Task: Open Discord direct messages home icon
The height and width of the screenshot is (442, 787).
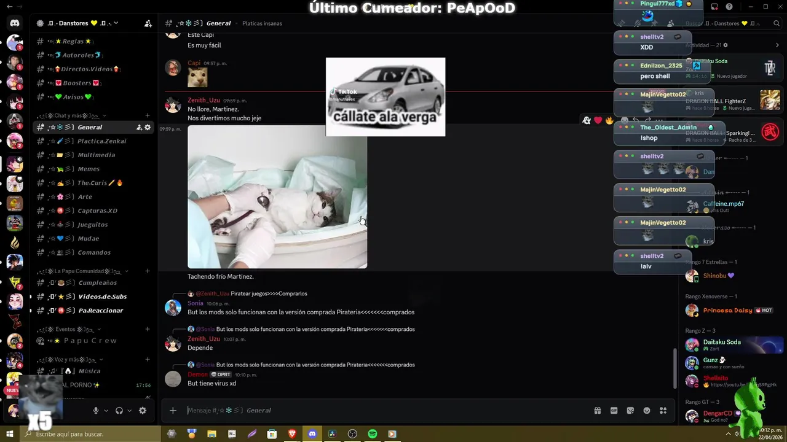Action: [x=15, y=23]
